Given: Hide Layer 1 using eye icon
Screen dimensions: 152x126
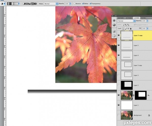Looking at the screenshot, I should 119,105.
